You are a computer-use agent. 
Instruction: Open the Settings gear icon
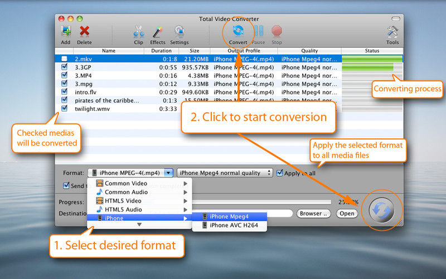point(179,31)
